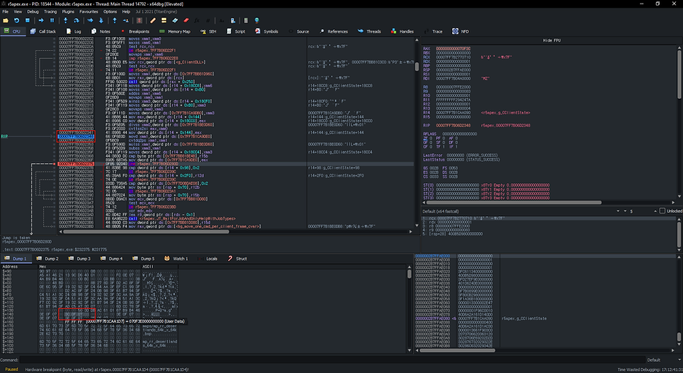The image size is (683, 373).
Task: Run the program with the right arrow icon
Action: pyautogui.click(x=41, y=20)
